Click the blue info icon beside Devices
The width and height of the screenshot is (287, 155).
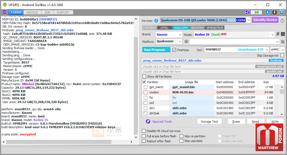pos(156,21)
